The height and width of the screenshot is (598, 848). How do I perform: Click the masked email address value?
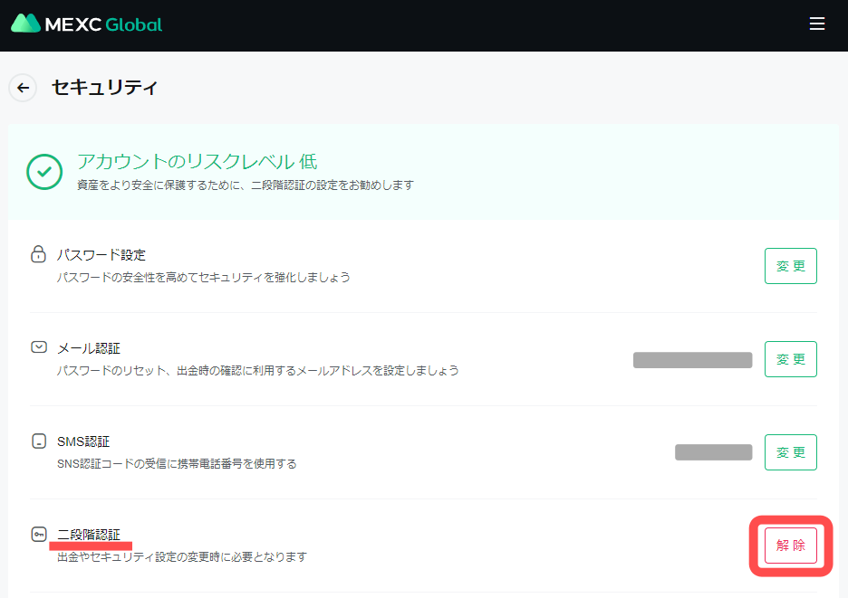[693, 360]
